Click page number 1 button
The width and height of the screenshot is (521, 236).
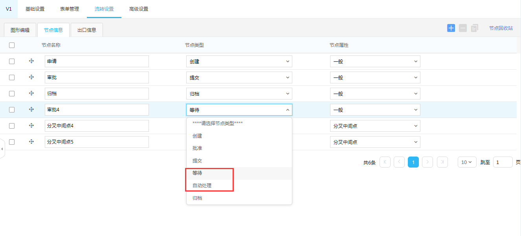click(x=413, y=162)
